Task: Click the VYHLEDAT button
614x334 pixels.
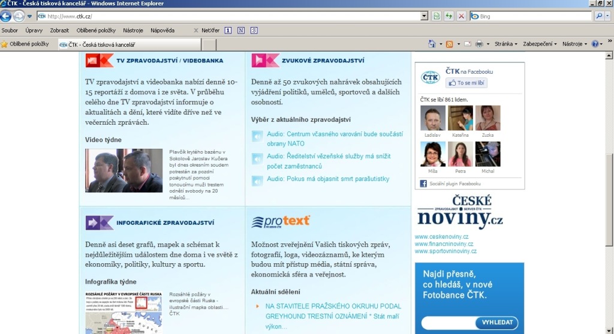Action: [497, 323]
